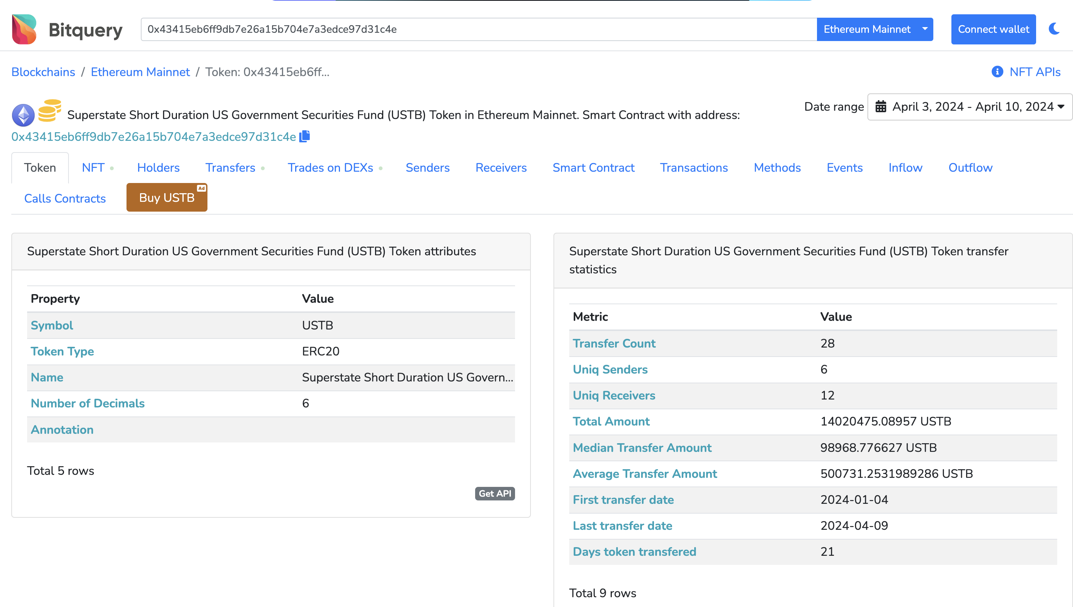Click First transfer date metric

click(x=623, y=500)
